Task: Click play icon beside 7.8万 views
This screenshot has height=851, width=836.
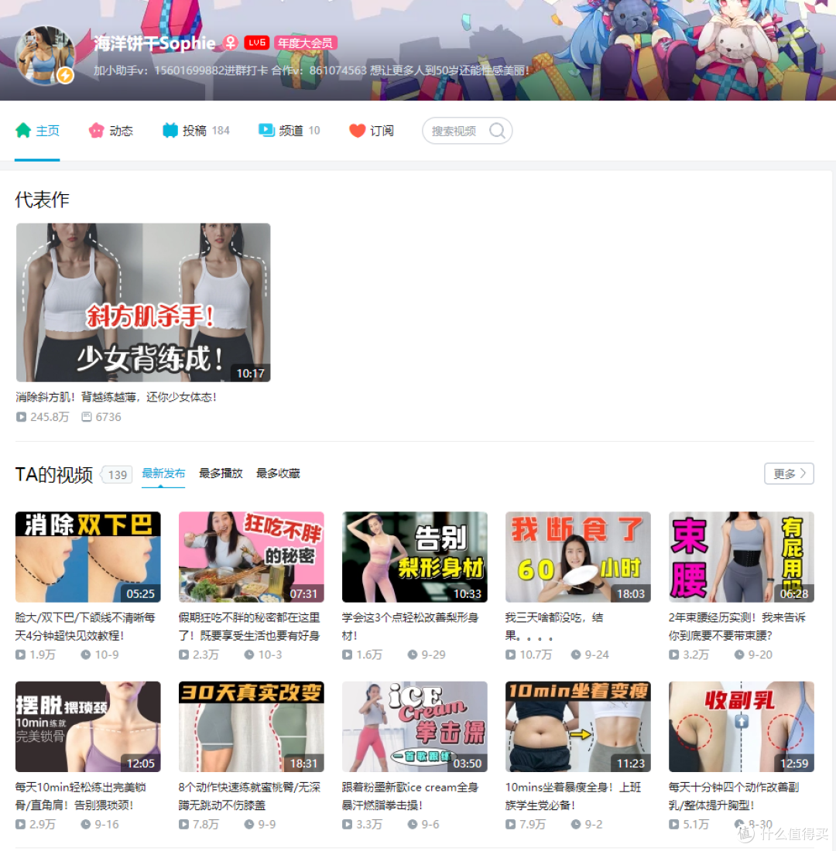Action: click(184, 825)
